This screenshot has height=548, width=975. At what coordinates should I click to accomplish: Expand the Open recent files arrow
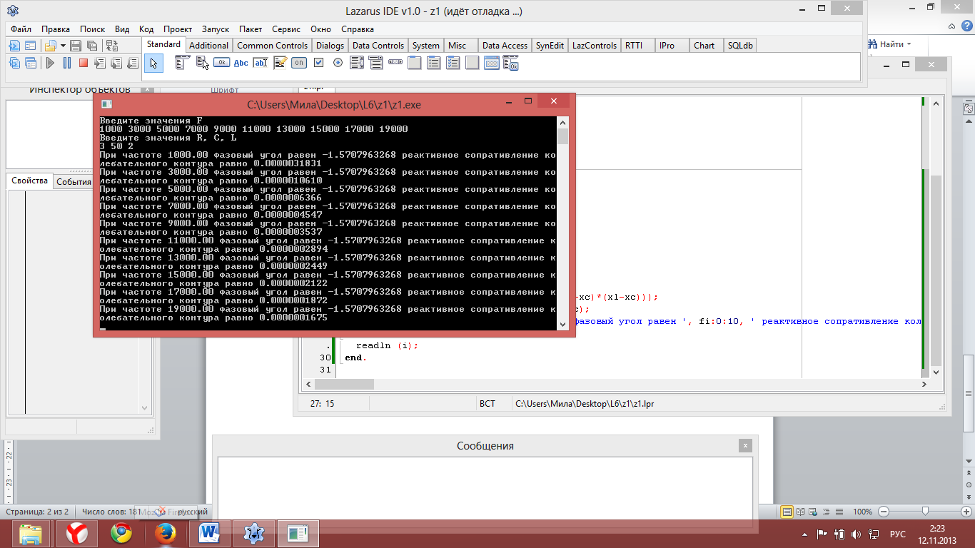pyautogui.click(x=63, y=46)
